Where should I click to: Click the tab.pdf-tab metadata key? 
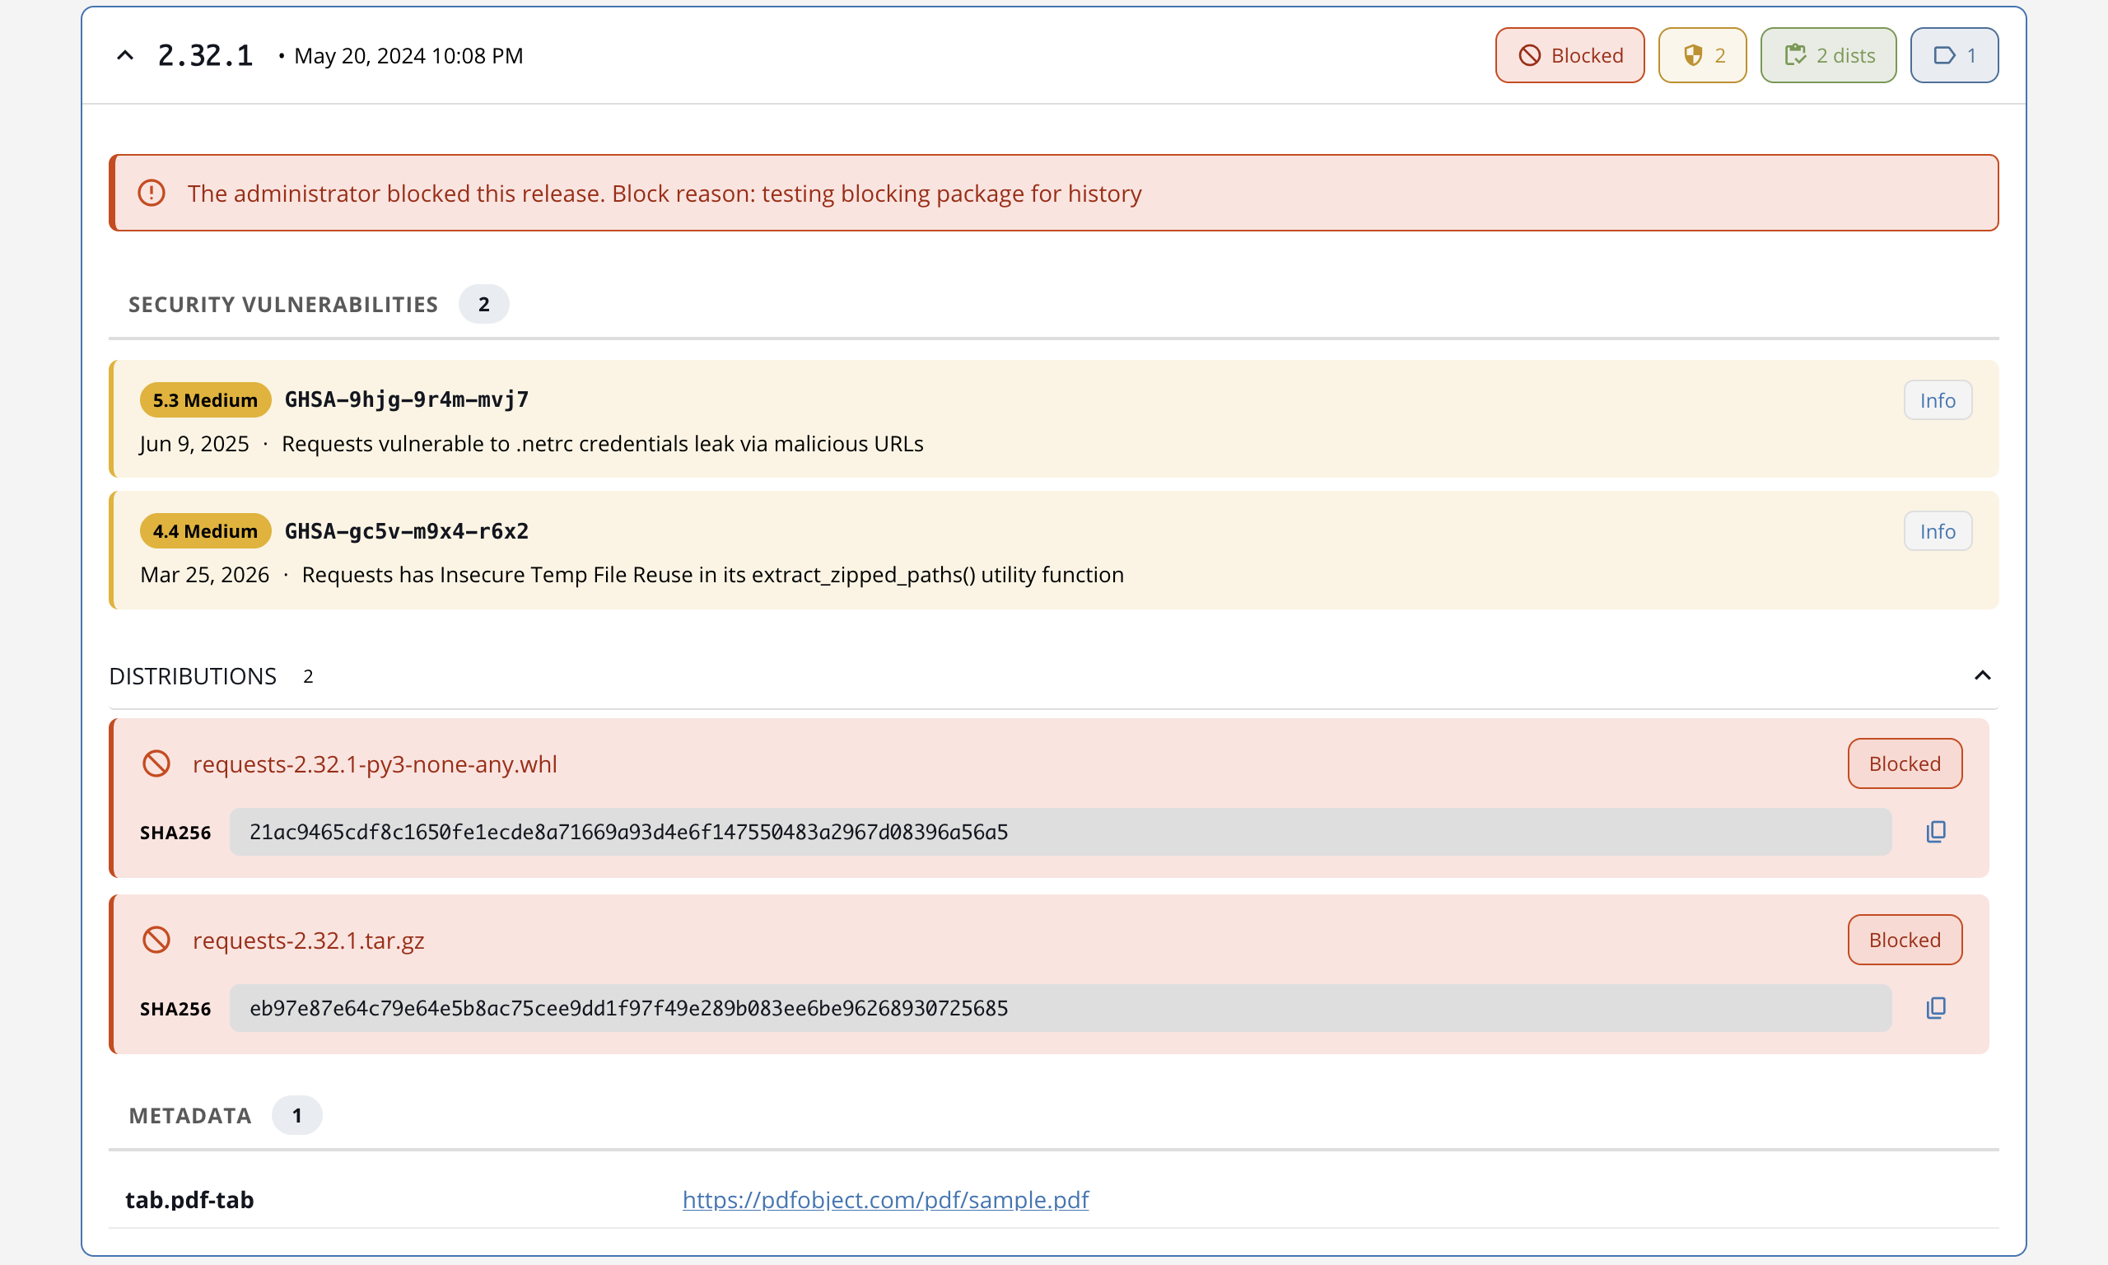[189, 1199]
